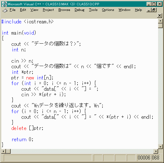Click the horizontal scrollbar right arrow
The image size is (164, 163).
[x=156, y=151]
